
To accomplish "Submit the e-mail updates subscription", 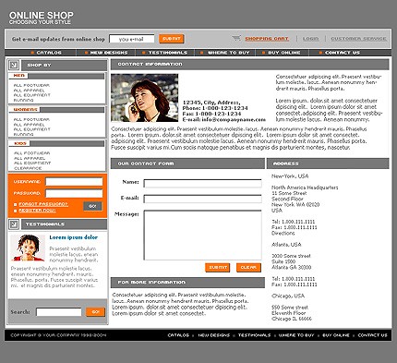I will pyautogui.click(x=172, y=39).
